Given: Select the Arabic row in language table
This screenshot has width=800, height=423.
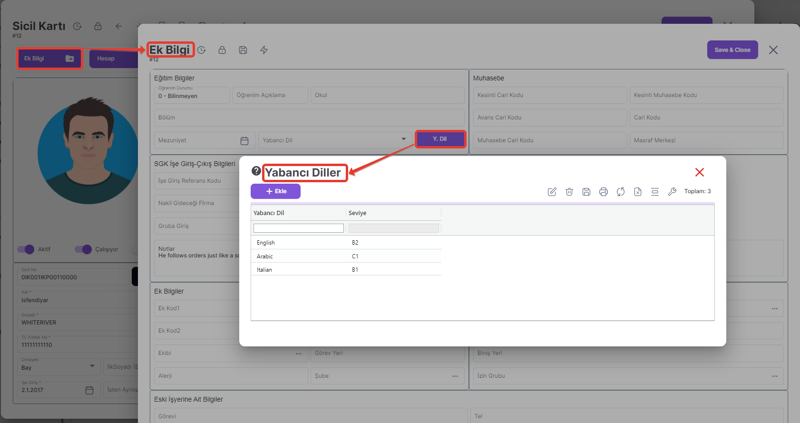Looking at the screenshot, I should [265, 256].
